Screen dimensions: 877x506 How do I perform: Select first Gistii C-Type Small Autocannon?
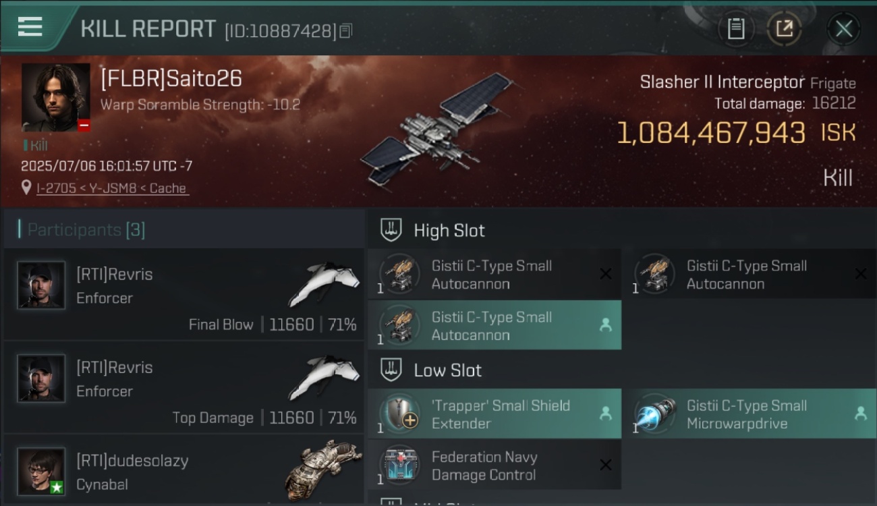494,275
